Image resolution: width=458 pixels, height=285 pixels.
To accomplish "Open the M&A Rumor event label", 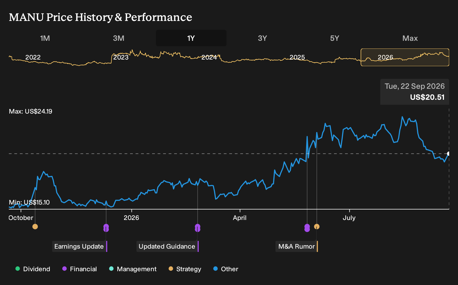I will 297,246.
